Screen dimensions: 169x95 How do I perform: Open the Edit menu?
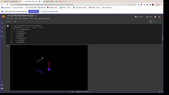pos(11,18)
